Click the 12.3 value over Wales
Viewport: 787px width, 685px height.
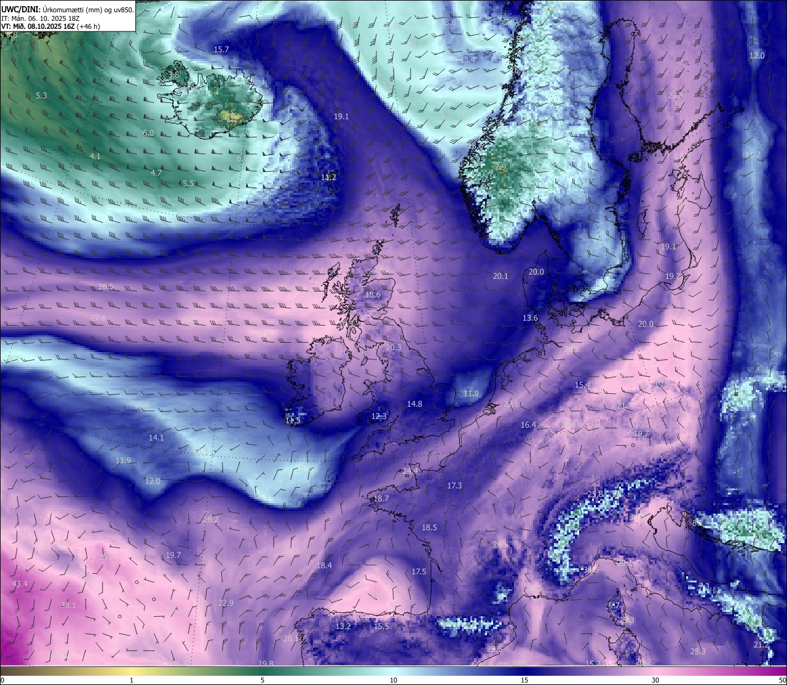pos(379,417)
